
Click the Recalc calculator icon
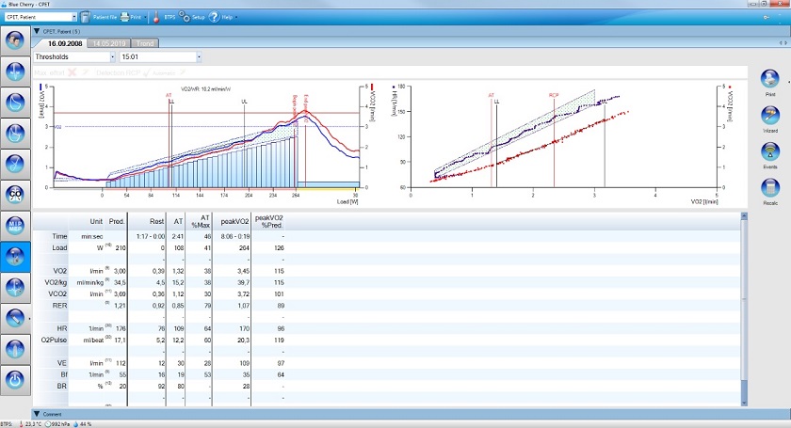coord(770,188)
